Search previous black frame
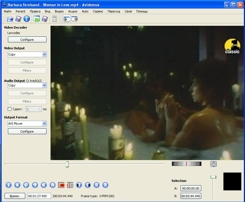This screenshot has width=245, height=202. pos(79,185)
